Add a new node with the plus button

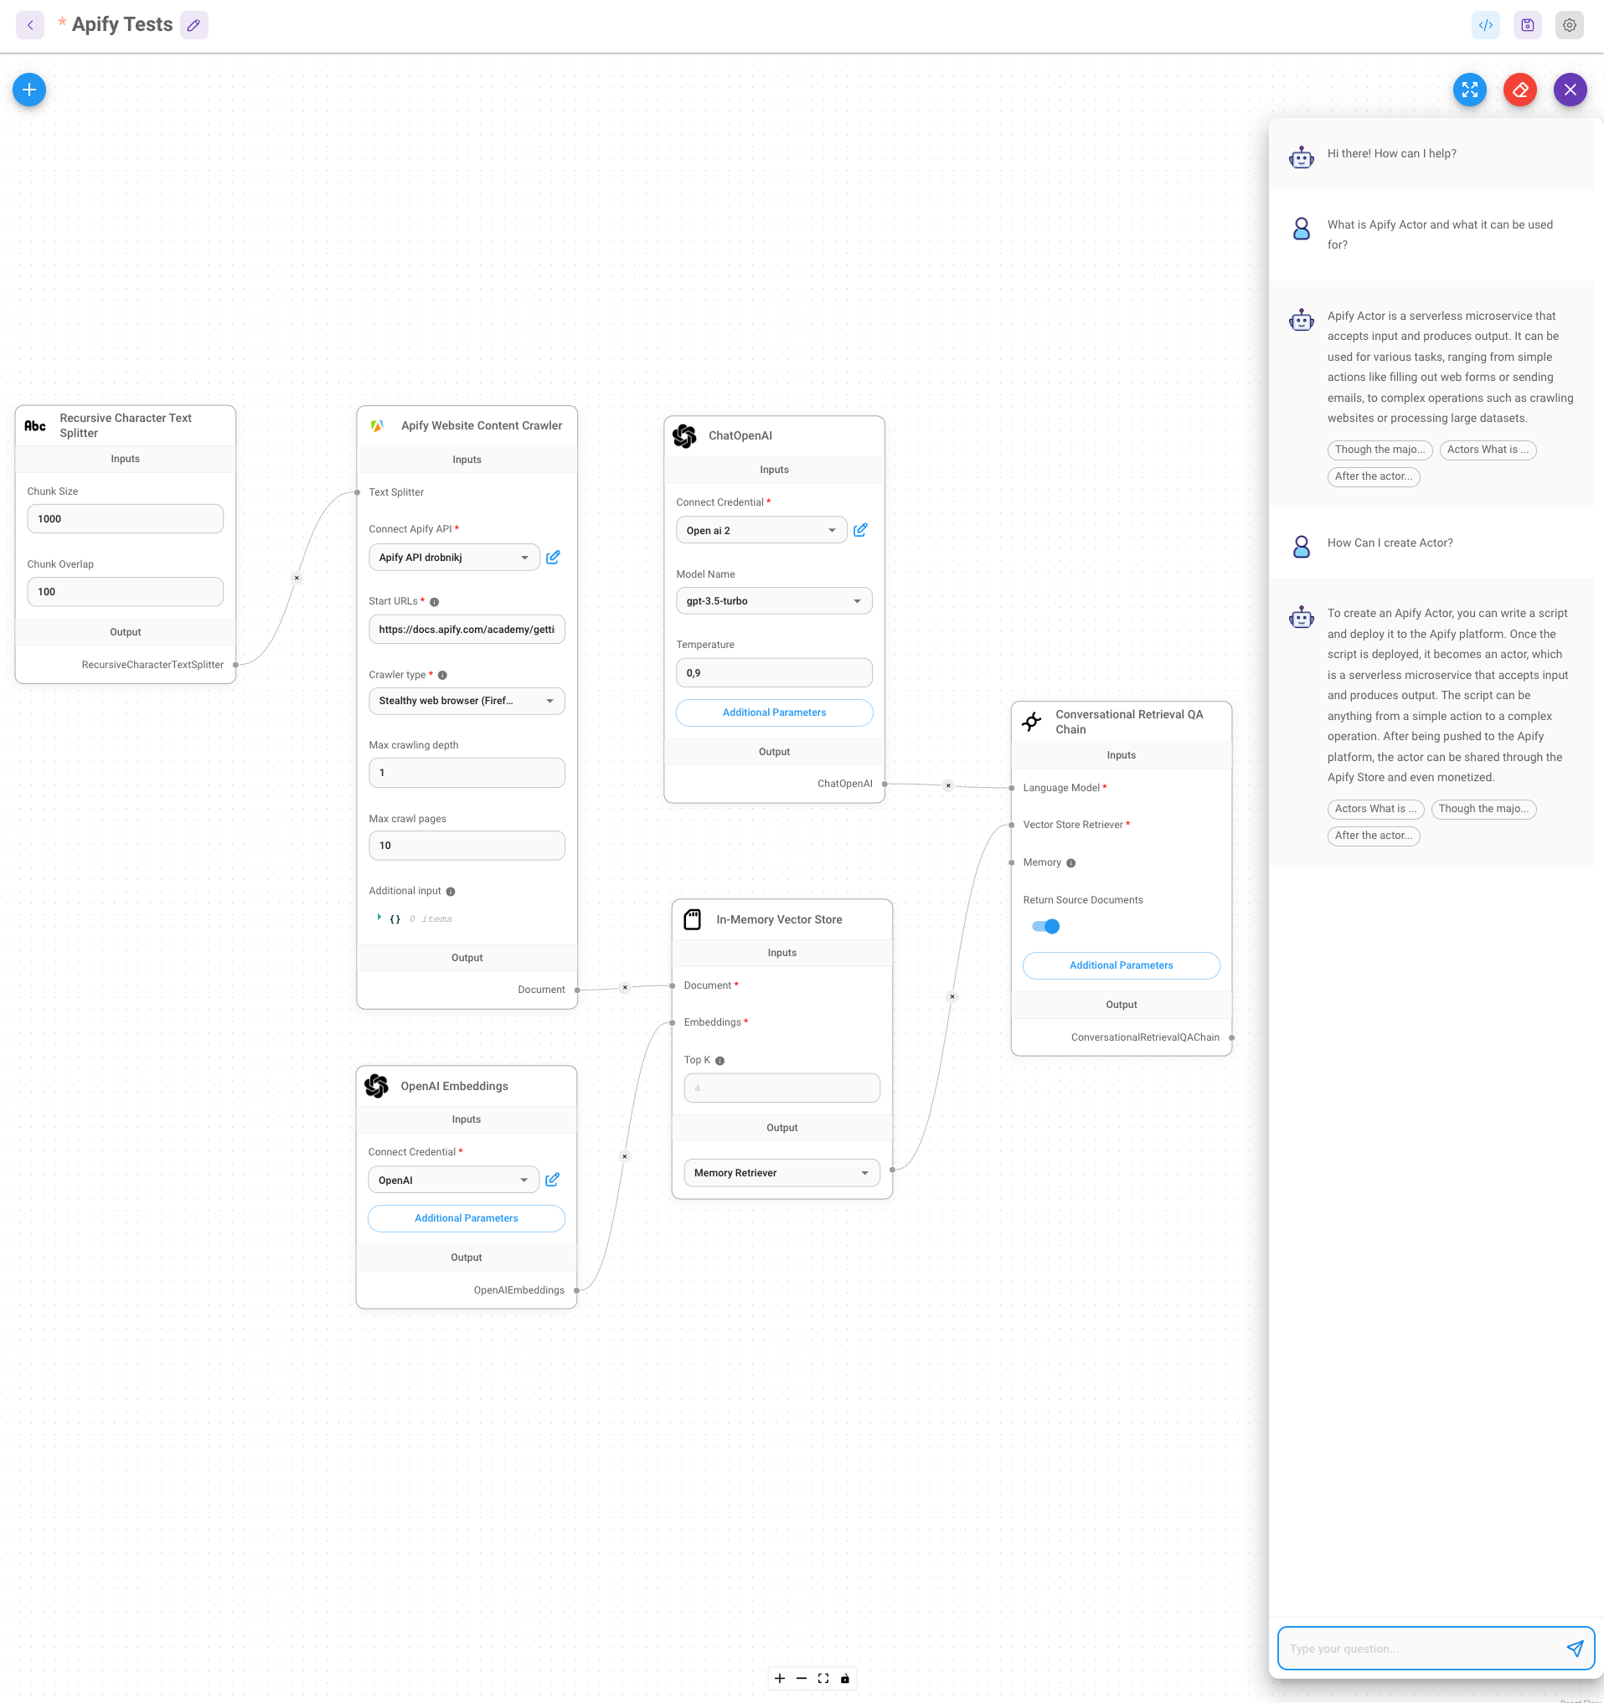(29, 89)
